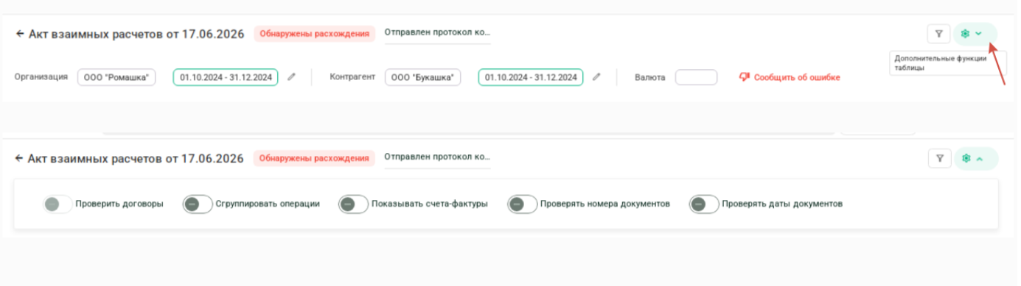Toggle Сгруппировать операции switch
1021x286 pixels.
point(198,204)
